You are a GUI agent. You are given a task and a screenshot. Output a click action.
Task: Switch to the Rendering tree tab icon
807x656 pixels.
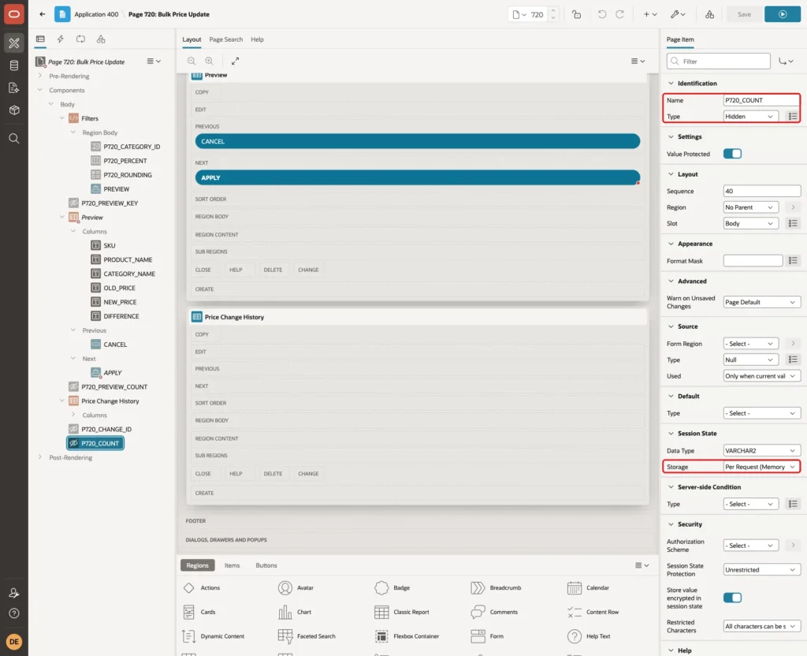pos(40,39)
